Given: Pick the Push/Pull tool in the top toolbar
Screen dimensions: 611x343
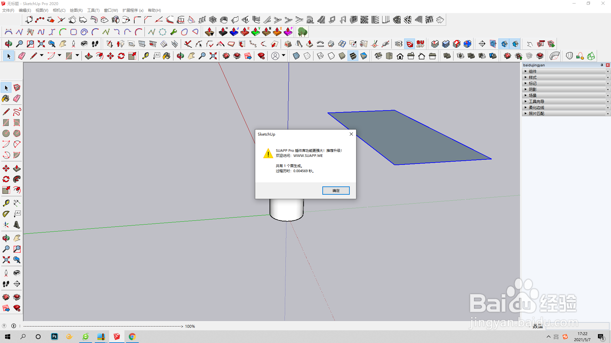Looking at the screenshot, I should click(89, 56).
